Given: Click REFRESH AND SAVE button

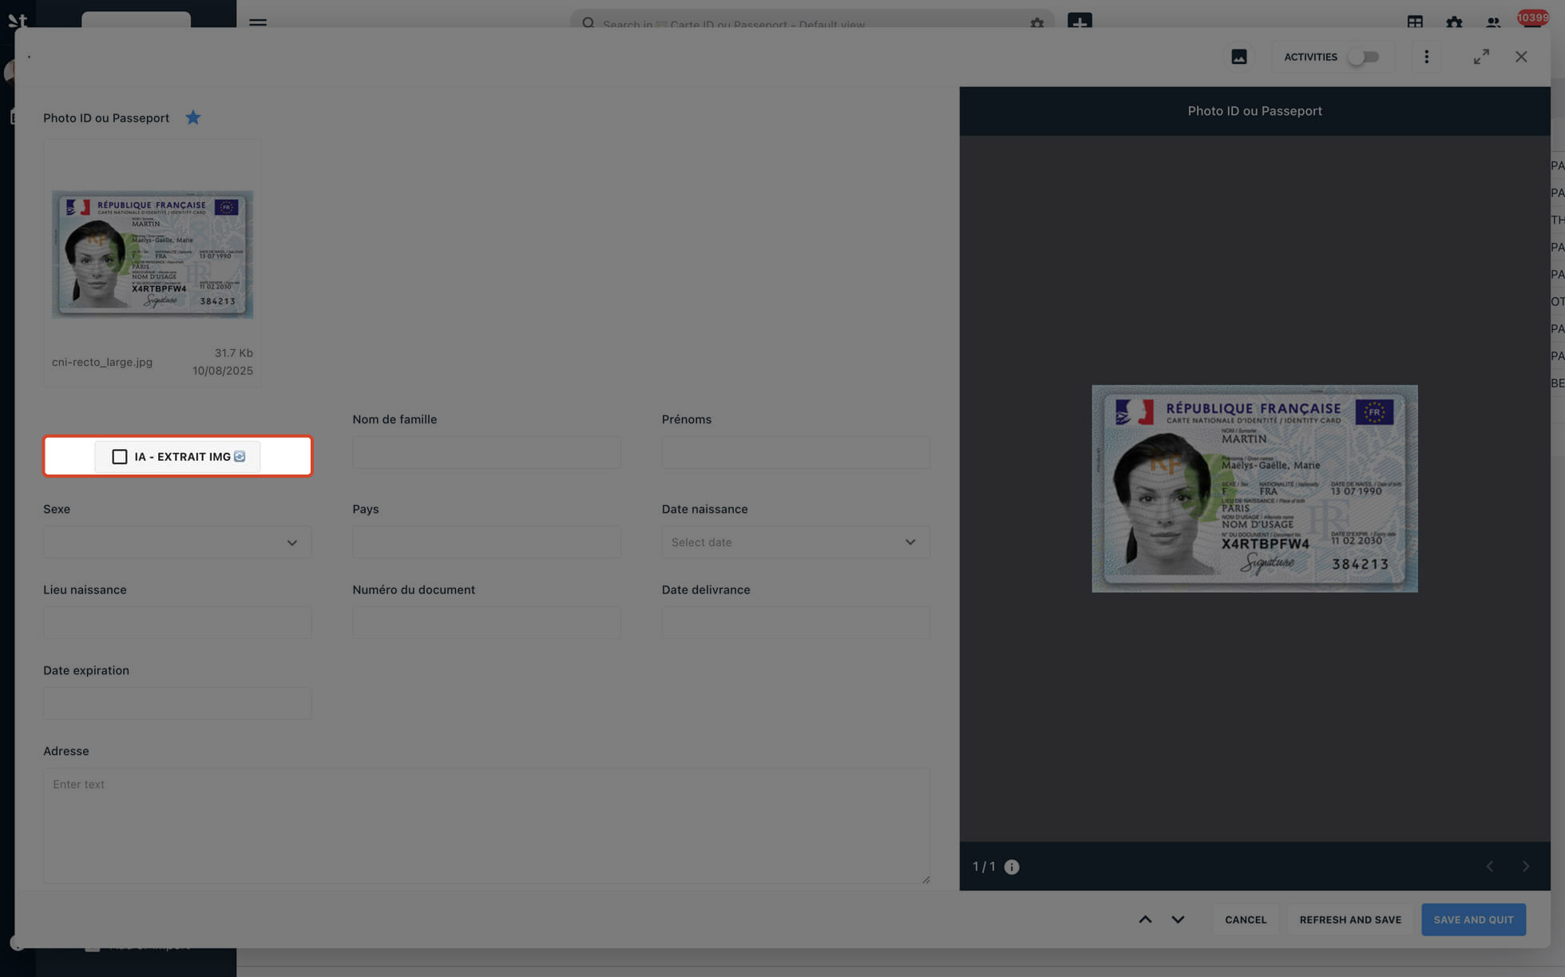Looking at the screenshot, I should [x=1350, y=919].
